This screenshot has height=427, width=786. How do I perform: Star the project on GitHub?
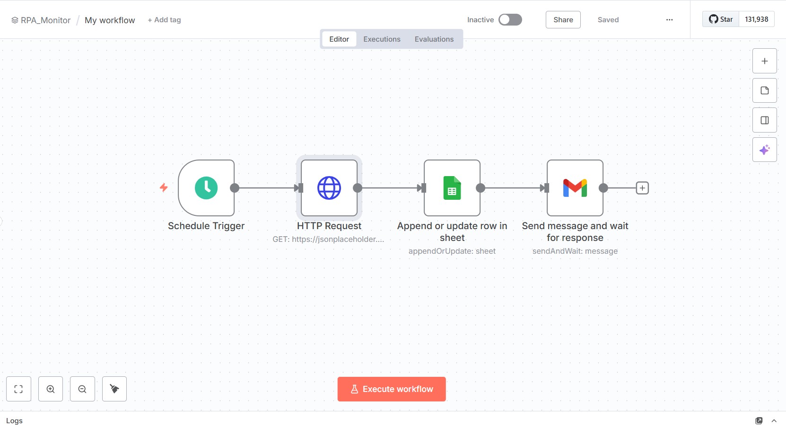720,19
